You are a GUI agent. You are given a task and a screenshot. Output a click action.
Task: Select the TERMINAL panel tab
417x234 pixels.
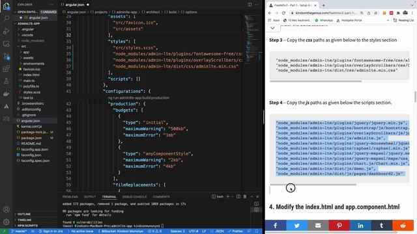point(109,197)
